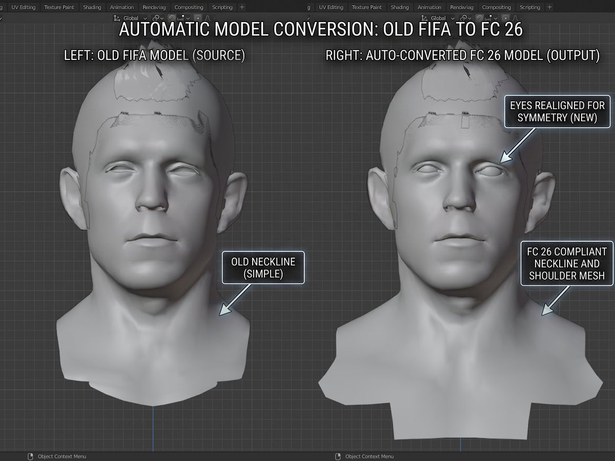Open Scripting tab in left Blender window
Viewport: 615px width, 461px height.
point(222,7)
